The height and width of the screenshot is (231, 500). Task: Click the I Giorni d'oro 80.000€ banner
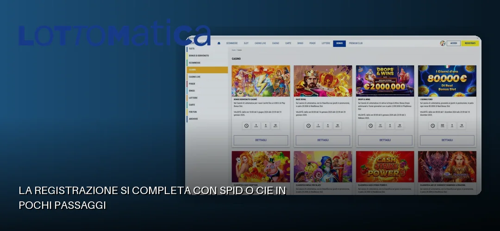(447, 81)
